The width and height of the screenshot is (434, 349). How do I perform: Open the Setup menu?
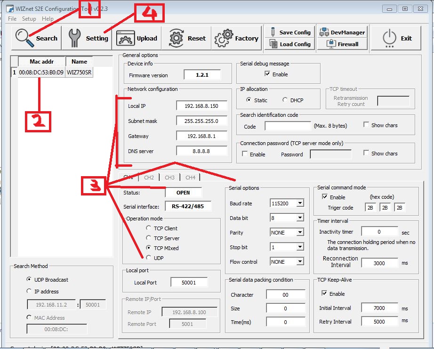click(29, 18)
